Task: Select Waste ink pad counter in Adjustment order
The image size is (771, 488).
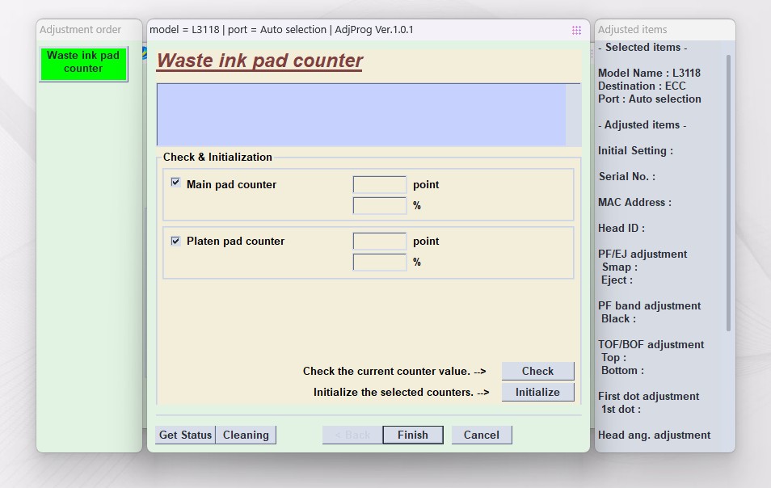Action: [x=83, y=63]
